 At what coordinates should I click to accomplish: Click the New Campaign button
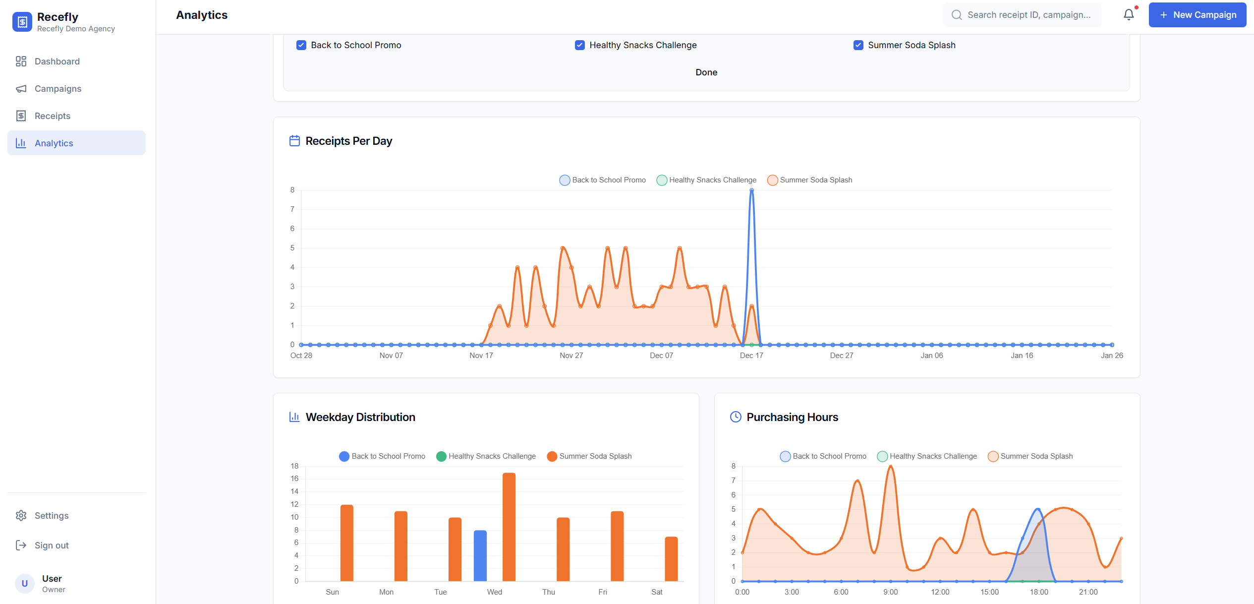pos(1197,14)
